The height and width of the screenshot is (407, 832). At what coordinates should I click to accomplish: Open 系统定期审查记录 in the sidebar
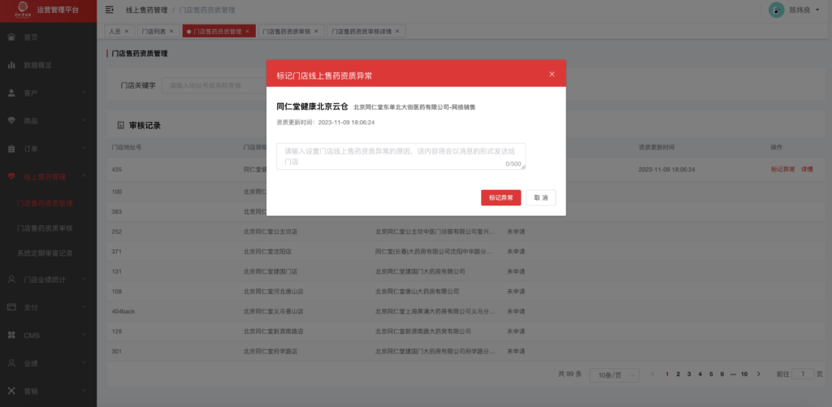(45, 253)
